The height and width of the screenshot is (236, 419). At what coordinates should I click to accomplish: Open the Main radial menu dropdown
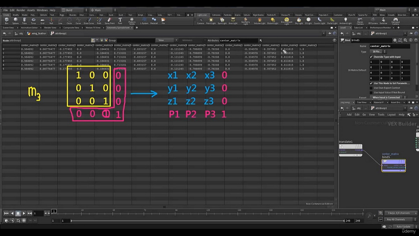click(103, 10)
